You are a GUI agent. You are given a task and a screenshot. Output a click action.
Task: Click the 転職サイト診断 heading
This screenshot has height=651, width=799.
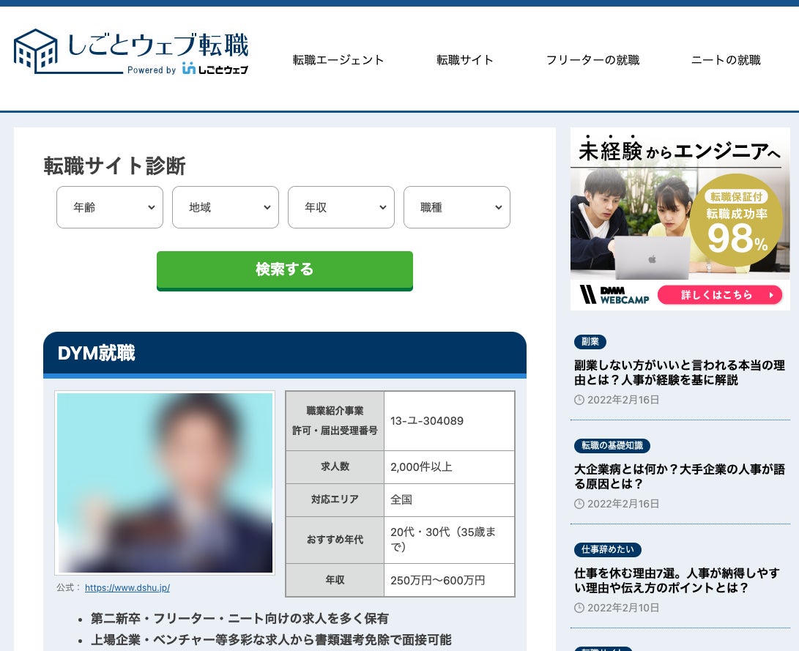tap(115, 166)
